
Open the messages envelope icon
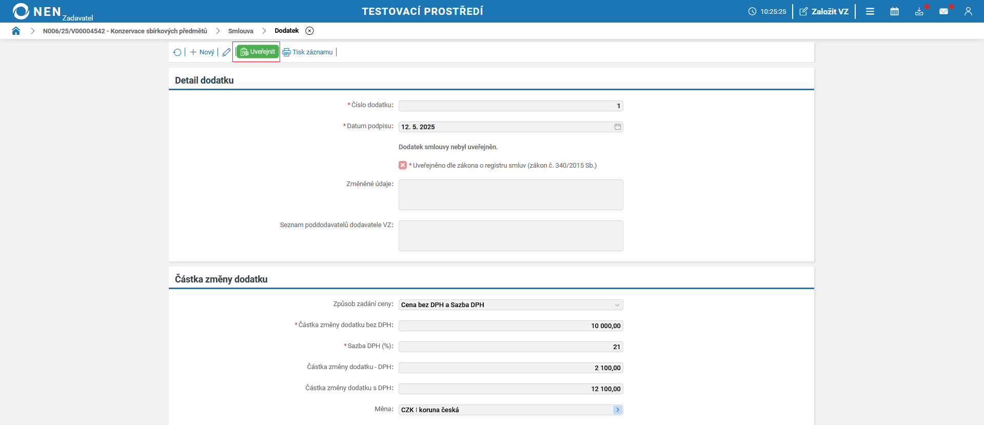943,11
